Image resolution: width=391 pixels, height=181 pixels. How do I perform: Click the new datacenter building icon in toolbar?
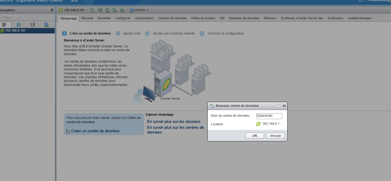click(x=92, y=10)
